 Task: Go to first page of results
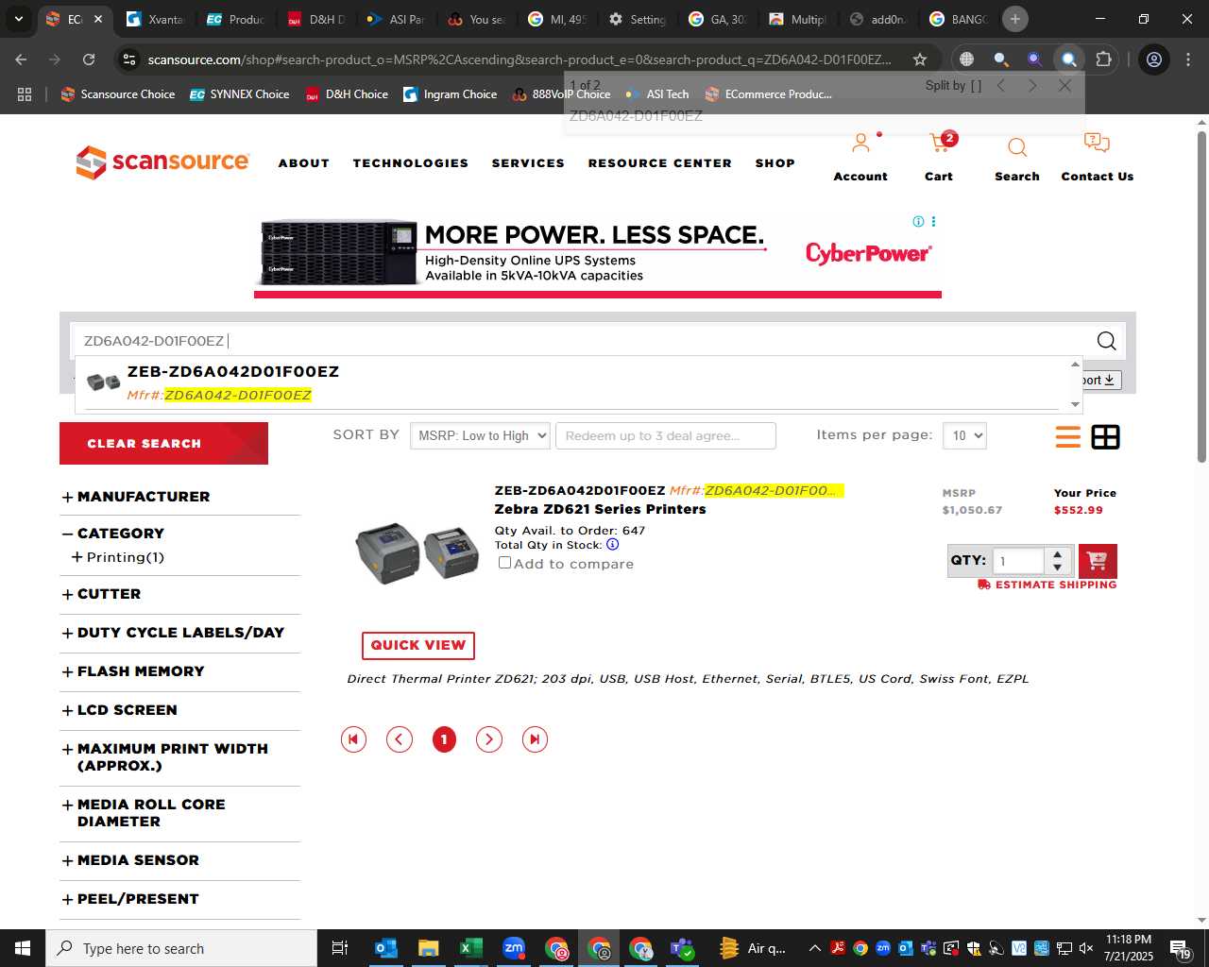point(353,739)
